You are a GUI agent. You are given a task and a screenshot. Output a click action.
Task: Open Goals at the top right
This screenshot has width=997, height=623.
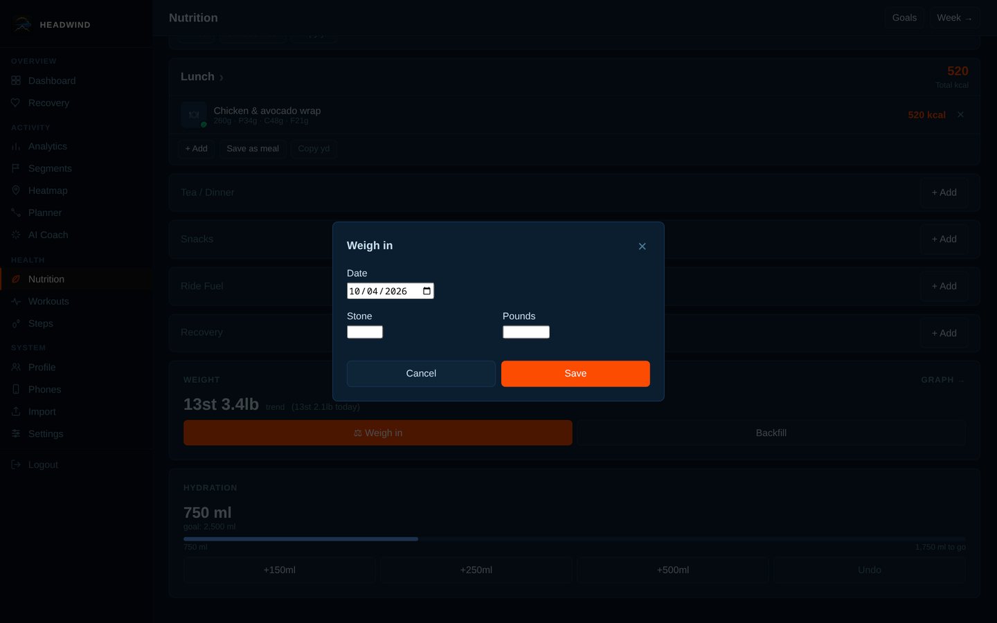pyautogui.click(x=904, y=18)
